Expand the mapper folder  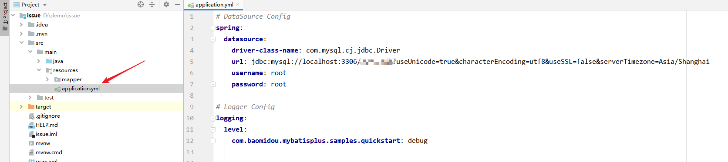tap(47, 79)
